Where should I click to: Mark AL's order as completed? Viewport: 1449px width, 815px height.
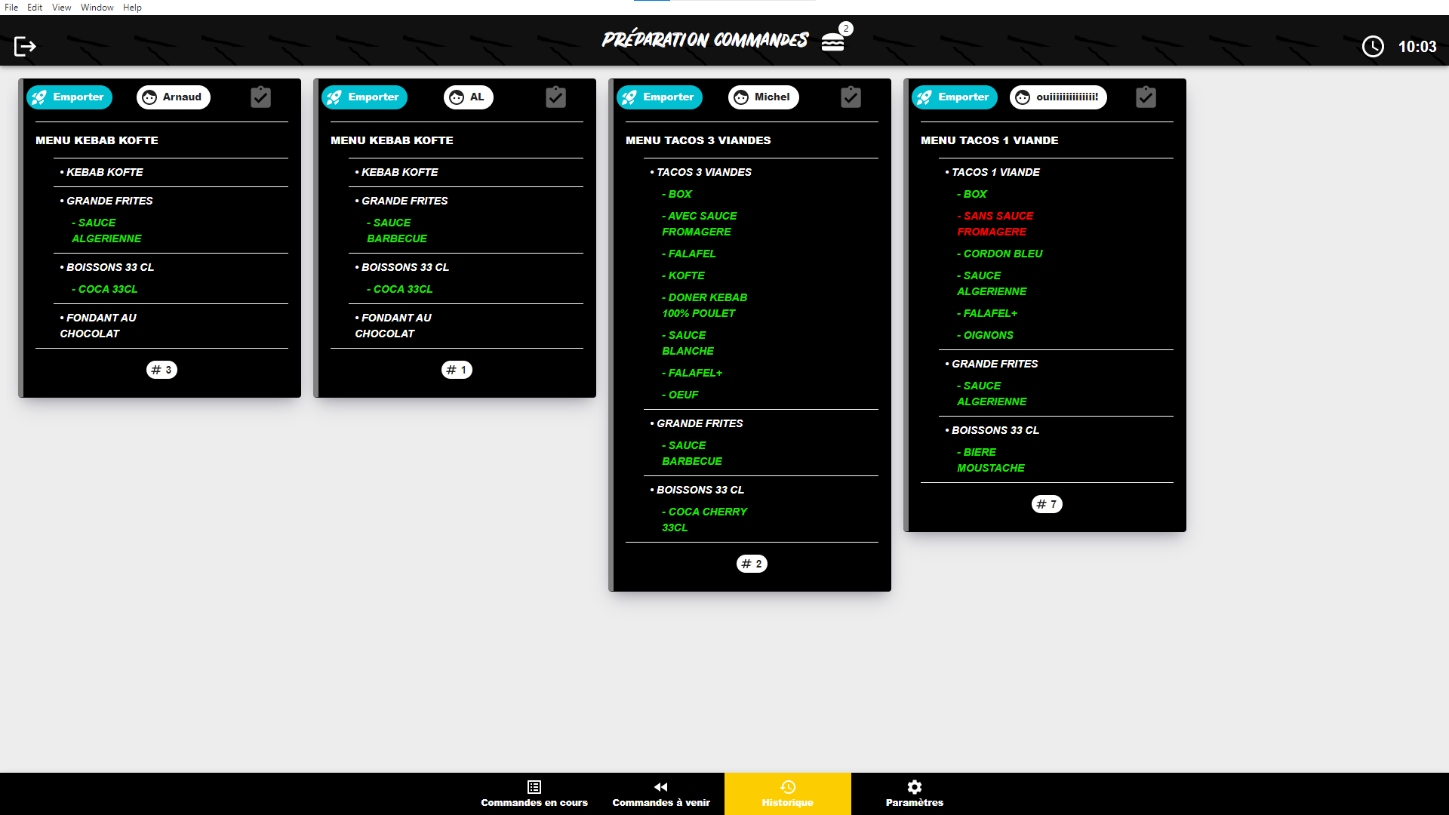[x=555, y=97]
